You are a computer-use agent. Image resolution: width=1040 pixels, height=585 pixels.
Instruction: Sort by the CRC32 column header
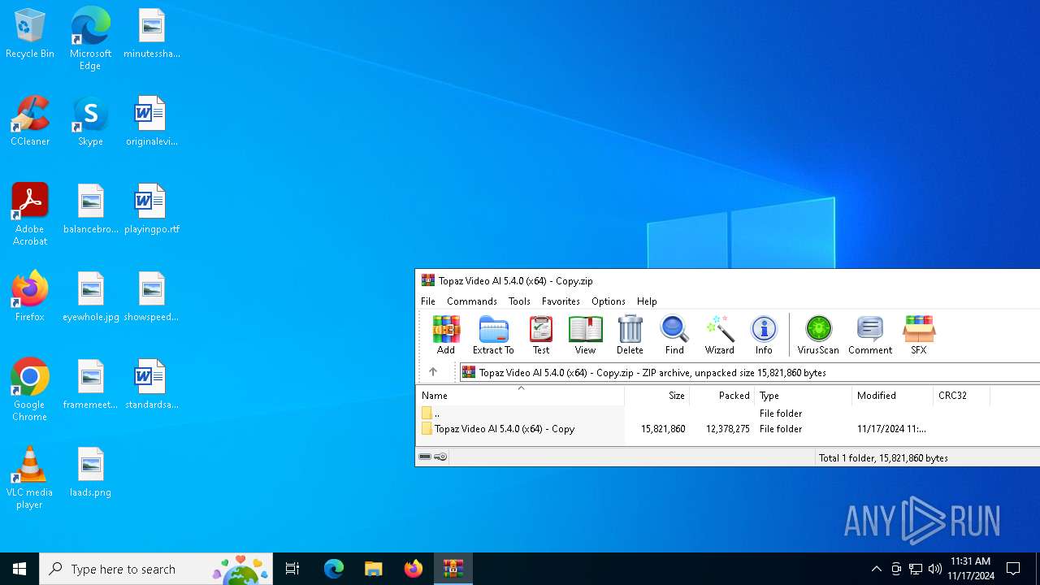961,396
